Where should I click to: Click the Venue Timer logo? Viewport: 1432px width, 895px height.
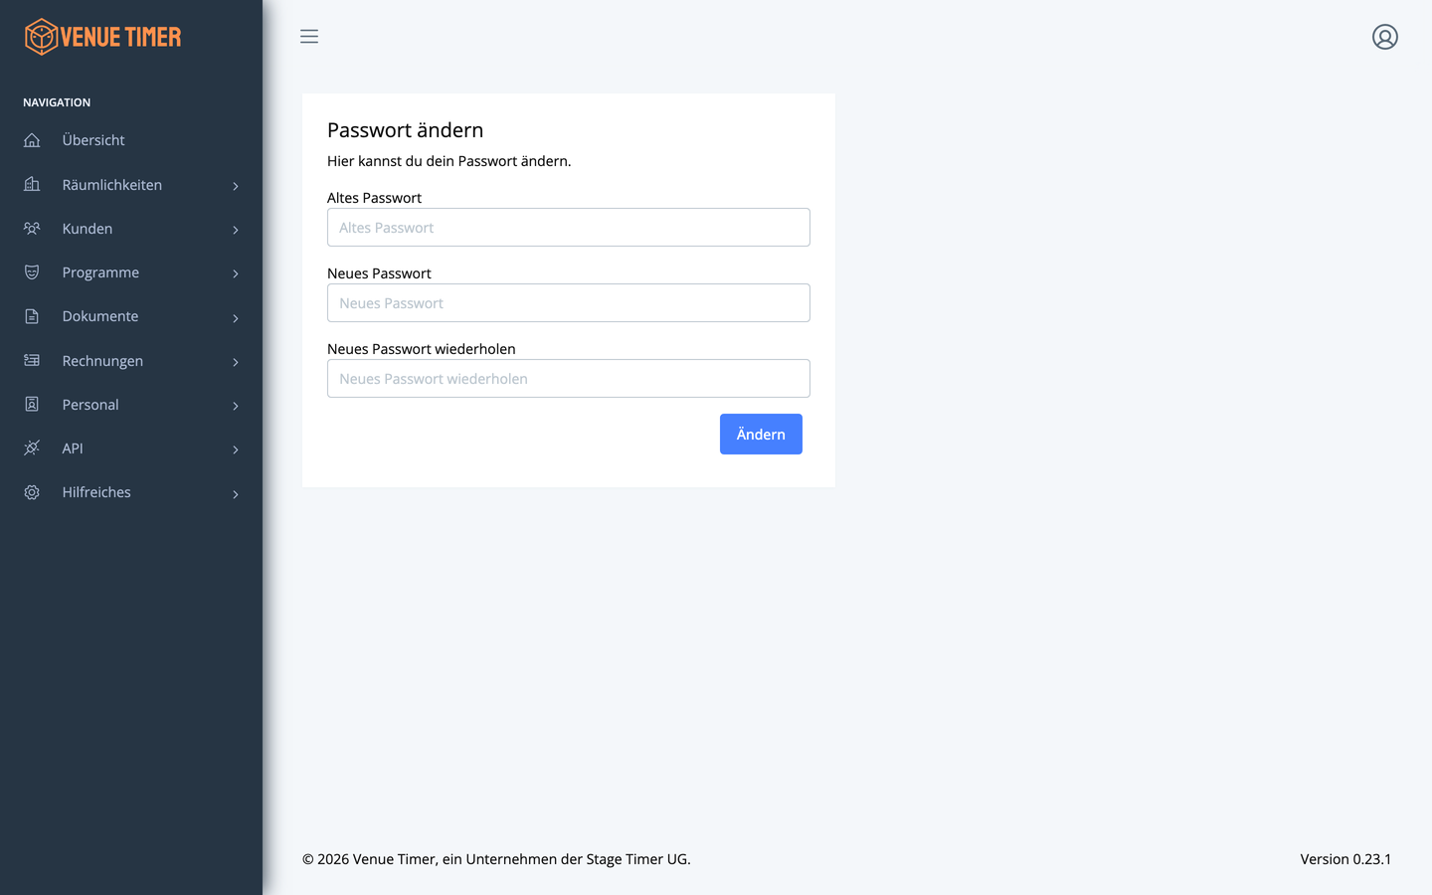click(x=103, y=37)
